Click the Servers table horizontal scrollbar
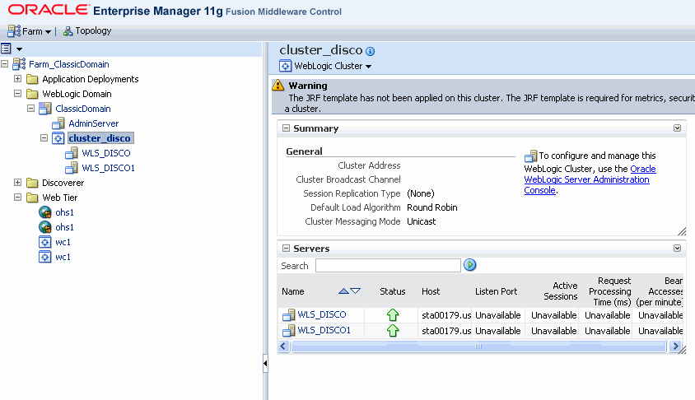This screenshot has height=400, width=695. 478,347
